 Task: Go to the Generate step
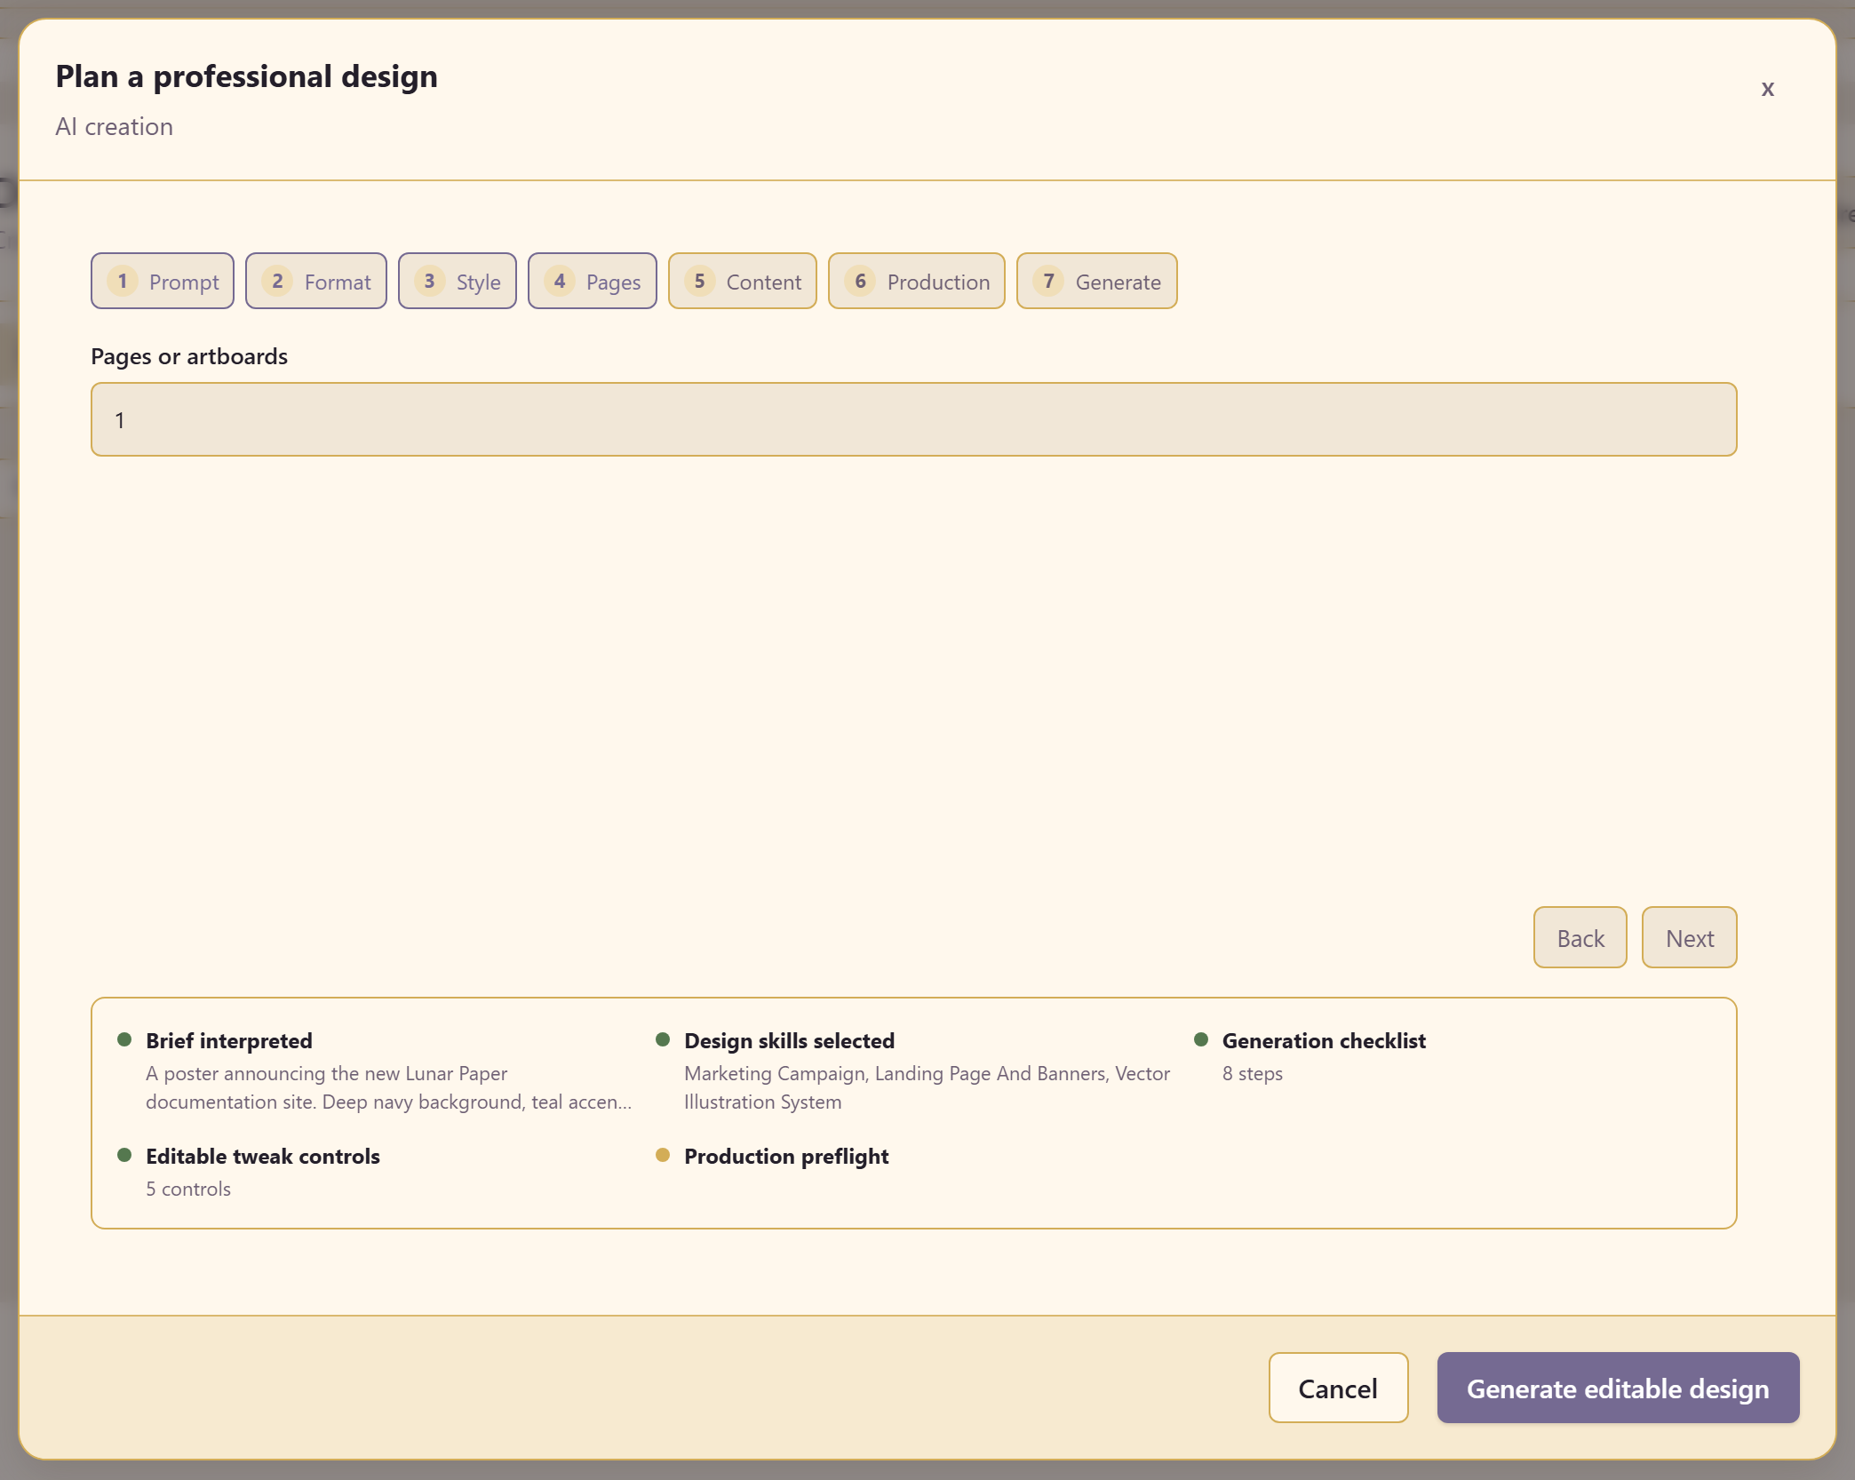(x=1097, y=281)
